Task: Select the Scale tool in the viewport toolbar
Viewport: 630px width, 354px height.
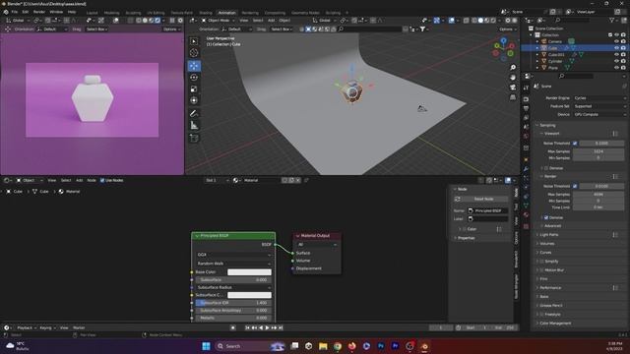Action: pyautogui.click(x=194, y=89)
